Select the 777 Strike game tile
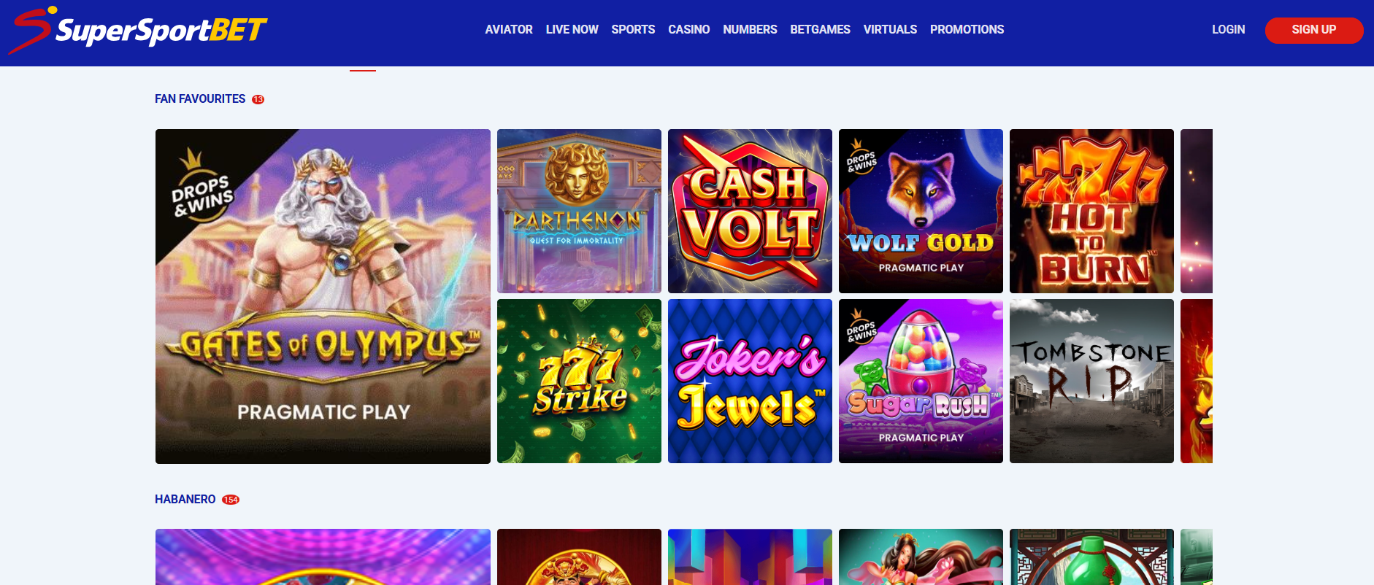This screenshot has width=1374, height=585. [x=579, y=381]
